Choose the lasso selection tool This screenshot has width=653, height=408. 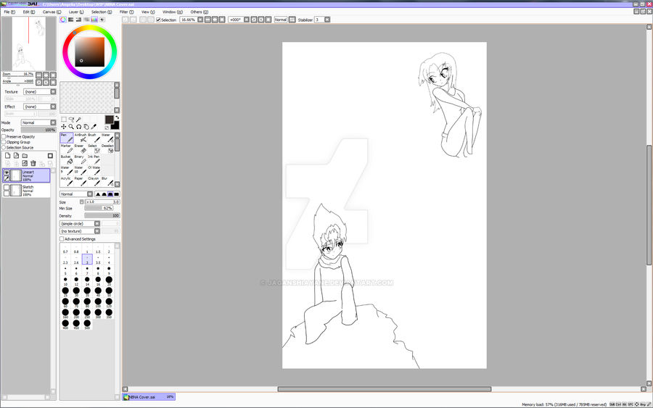pyautogui.click(x=71, y=120)
